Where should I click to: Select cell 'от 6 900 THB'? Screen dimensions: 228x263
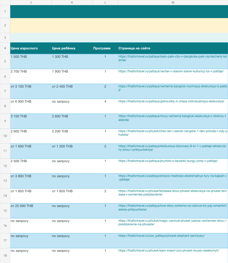point(31,106)
